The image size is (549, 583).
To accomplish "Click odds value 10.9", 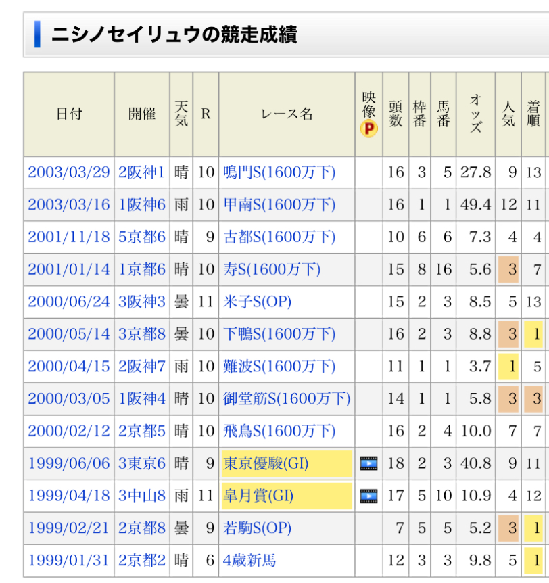I will click(476, 496).
